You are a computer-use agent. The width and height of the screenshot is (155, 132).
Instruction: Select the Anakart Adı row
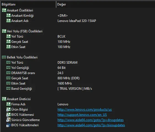tap(78, 21)
